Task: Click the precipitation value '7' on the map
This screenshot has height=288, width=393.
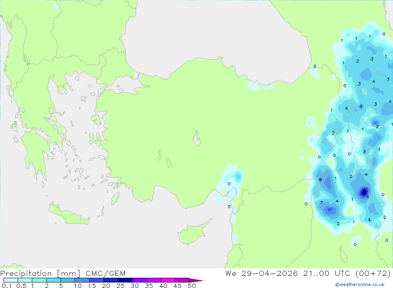Action: pyautogui.click(x=321, y=202)
